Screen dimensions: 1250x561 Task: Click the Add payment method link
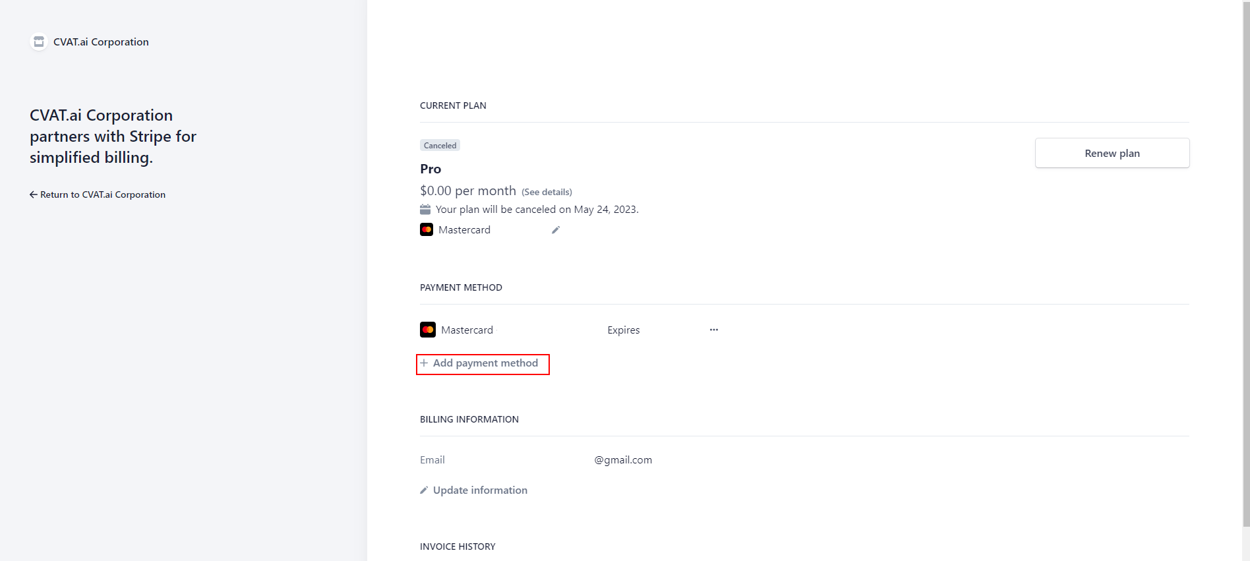(x=485, y=363)
